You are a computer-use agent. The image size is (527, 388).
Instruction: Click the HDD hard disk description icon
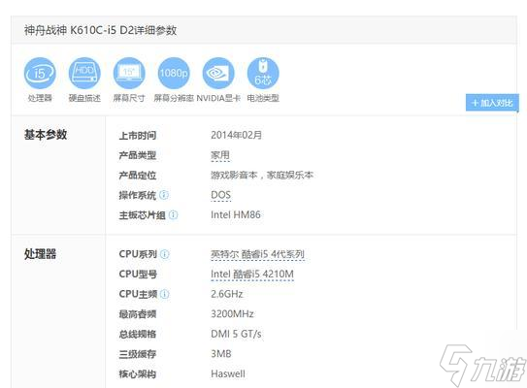pyautogui.click(x=84, y=73)
